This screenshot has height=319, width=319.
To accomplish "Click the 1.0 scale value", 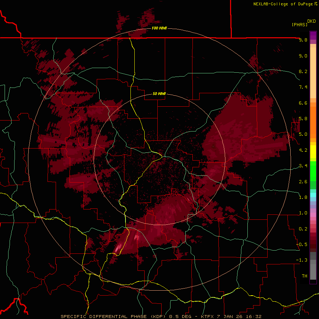I will [303, 213].
